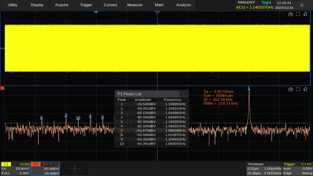Click the rightmost icon in the top waveform window
Image resolution: width=313 pixels, height=176 pixels.
pyautogui.click(x=305, y=14)
